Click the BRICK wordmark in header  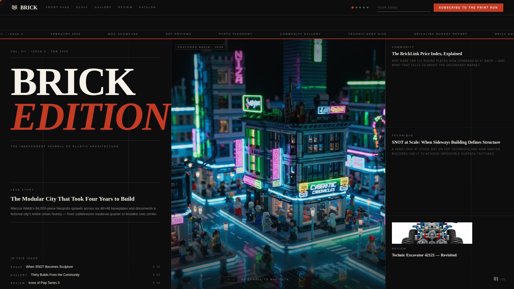click(x=29, y=7)
